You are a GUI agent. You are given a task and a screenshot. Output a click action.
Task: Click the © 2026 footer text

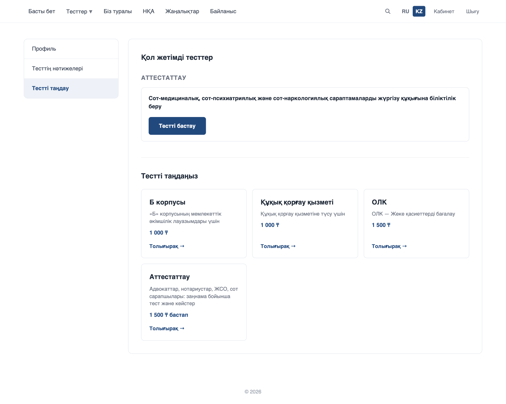pos(253,392)
